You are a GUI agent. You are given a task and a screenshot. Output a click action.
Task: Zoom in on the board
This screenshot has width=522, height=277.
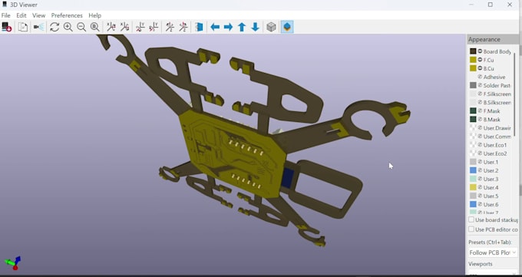(x=68, y=27)
